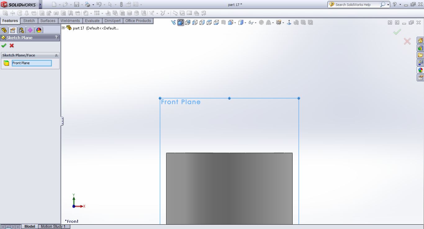
Task: Switch to the Office Products tab
Action: (138, 21)
